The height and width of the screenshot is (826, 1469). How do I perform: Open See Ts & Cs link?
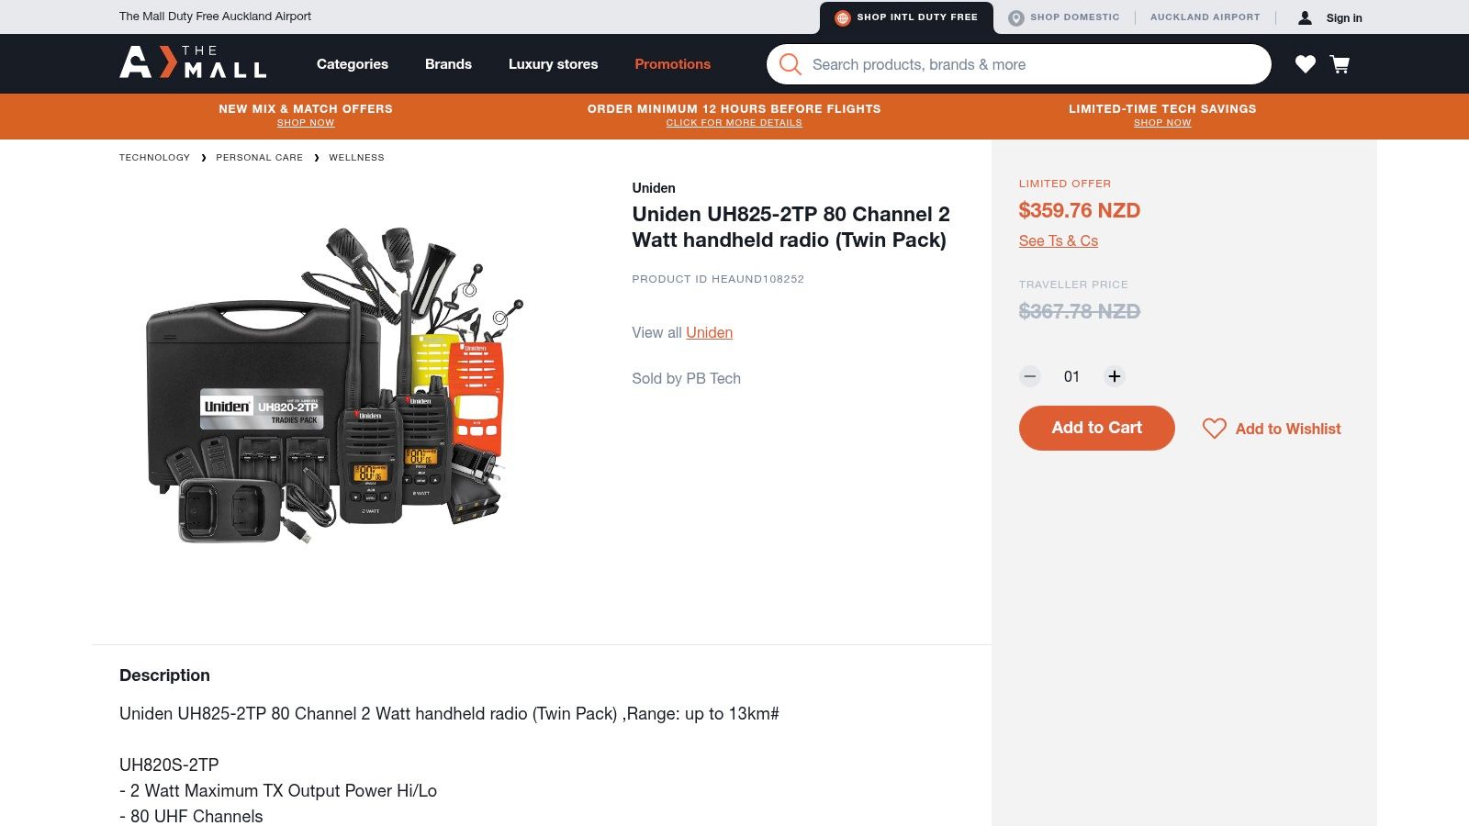1058,240
